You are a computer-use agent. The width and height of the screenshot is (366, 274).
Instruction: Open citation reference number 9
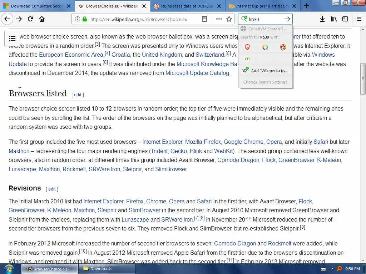302,227
